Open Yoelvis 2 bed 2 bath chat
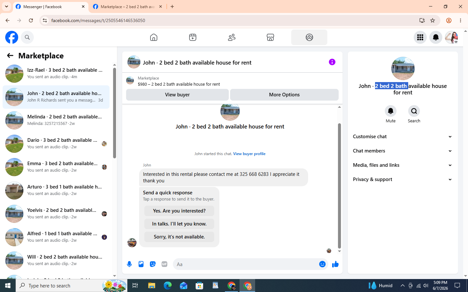This screenshot has height=292, width=468. (x=56, y=213)
